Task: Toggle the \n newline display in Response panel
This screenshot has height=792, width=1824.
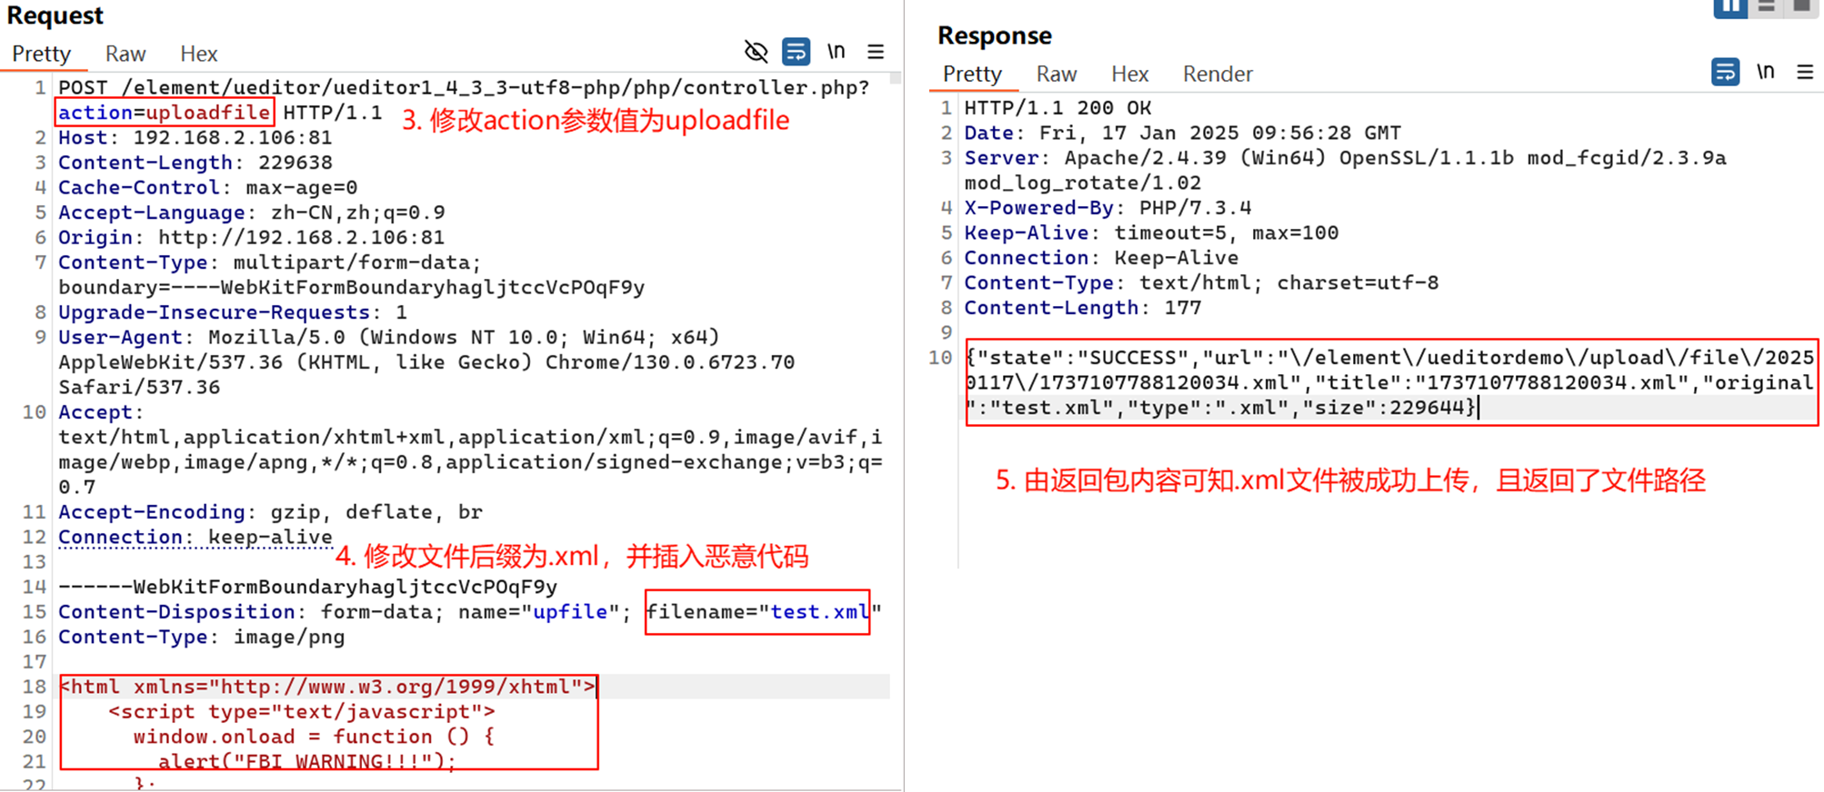Action: pos(1765,72)
